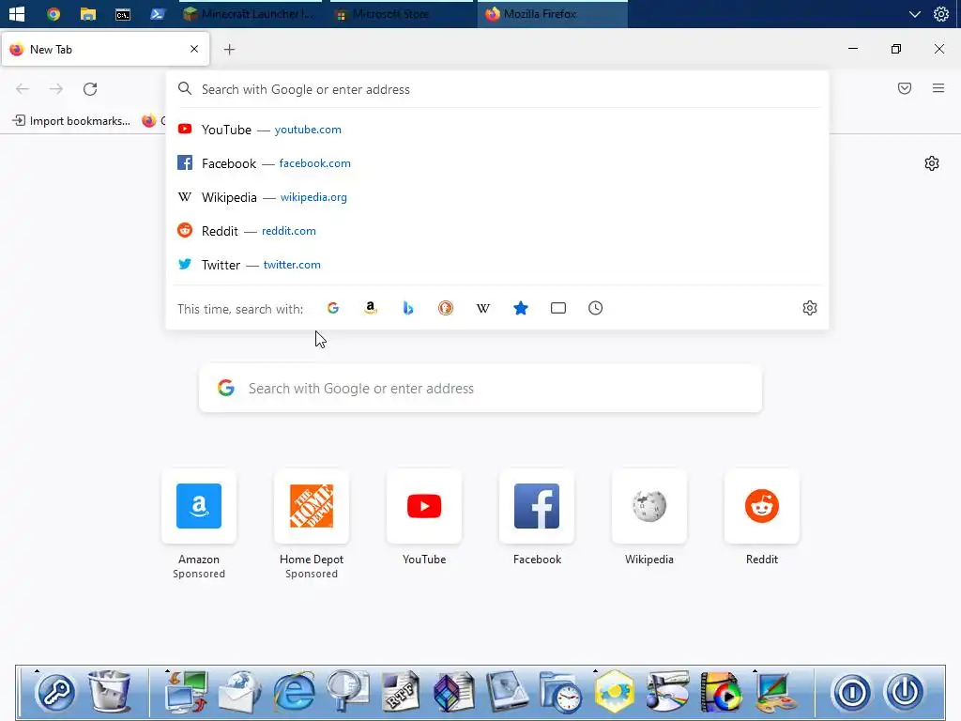Open Reddit suggestion in address dropdown
The width and height of the screenshot is (961, 721).
(497, 231)
